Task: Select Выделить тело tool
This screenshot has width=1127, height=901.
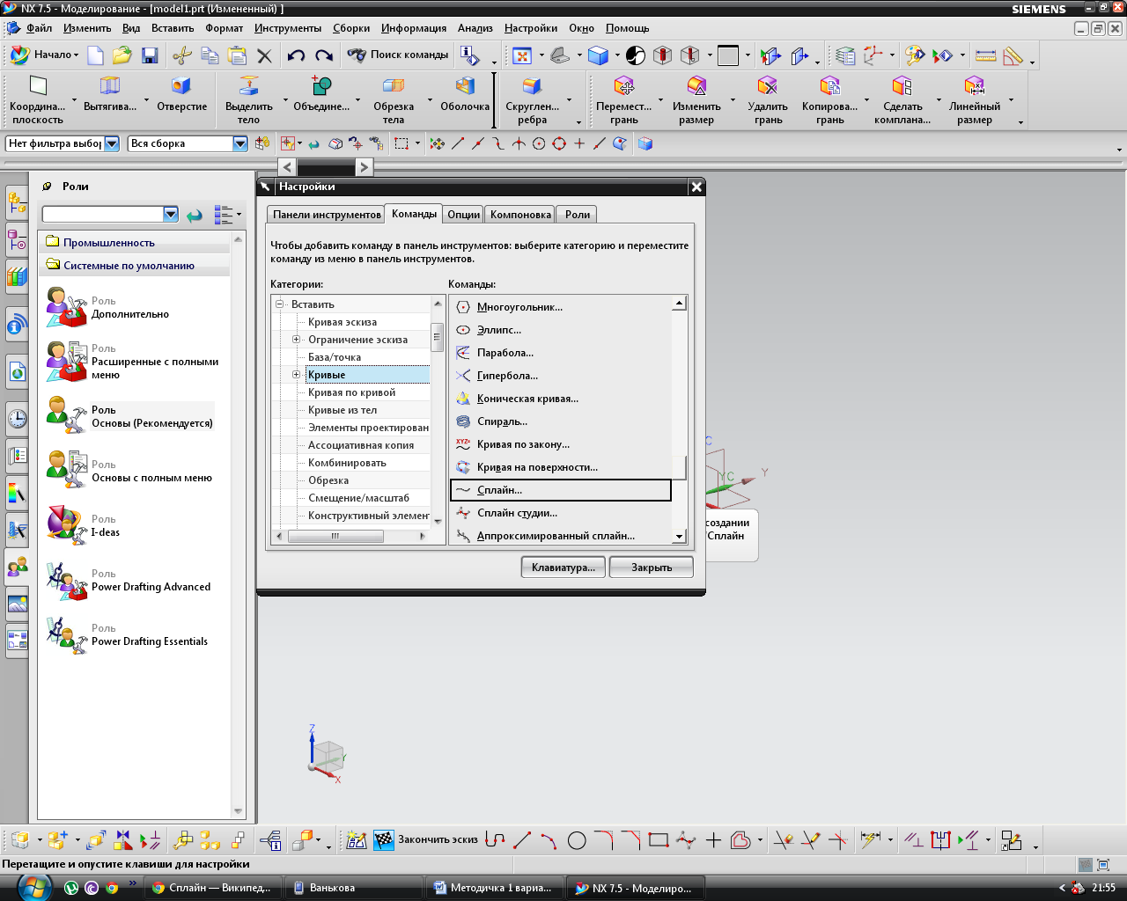Action: (249, 99)
